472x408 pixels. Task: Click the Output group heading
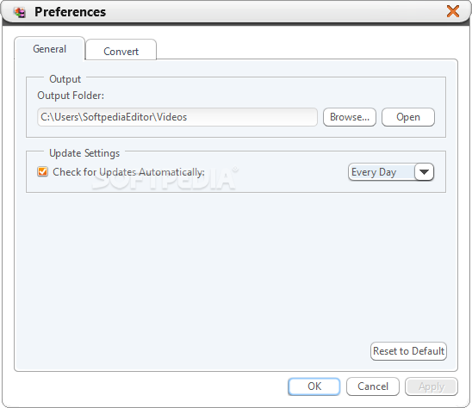65,79
